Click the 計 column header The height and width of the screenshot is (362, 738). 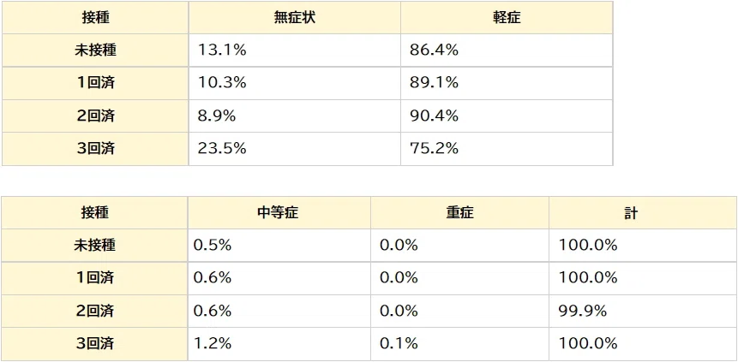643,213
